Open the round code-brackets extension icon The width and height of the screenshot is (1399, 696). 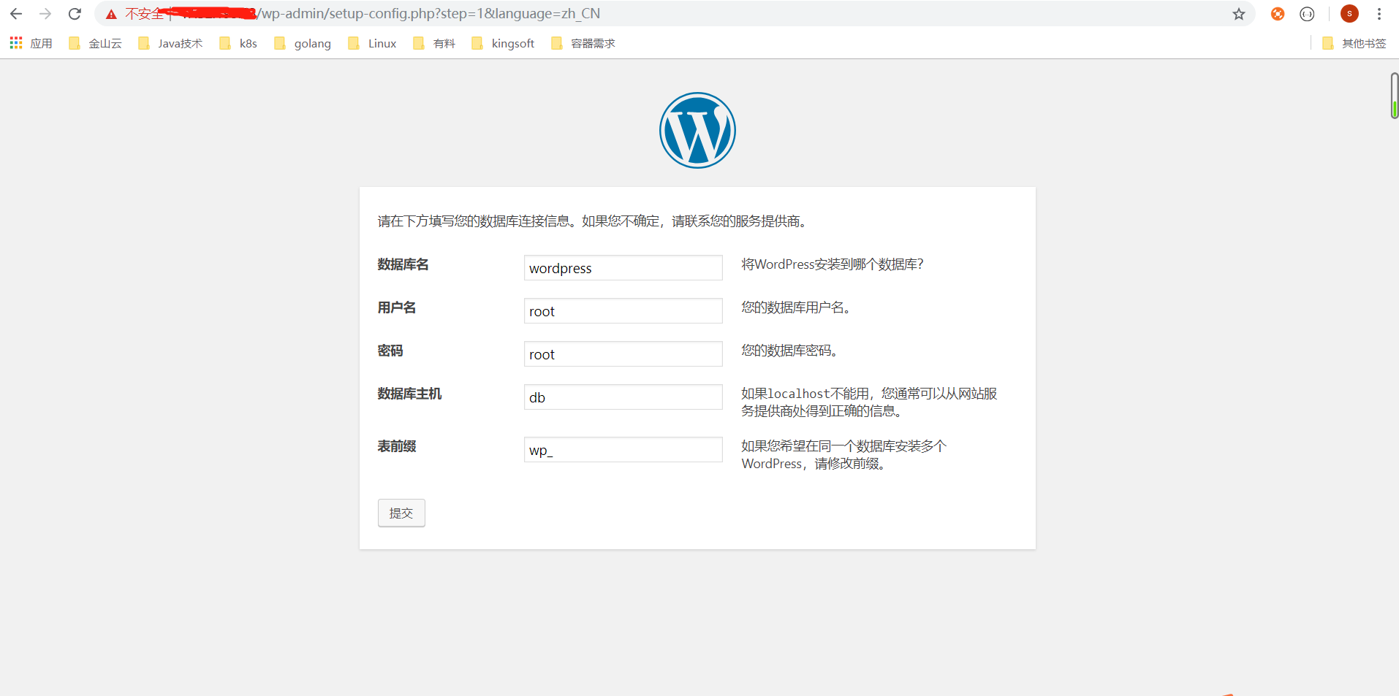pyautogui.click(x=1307, y=14)
